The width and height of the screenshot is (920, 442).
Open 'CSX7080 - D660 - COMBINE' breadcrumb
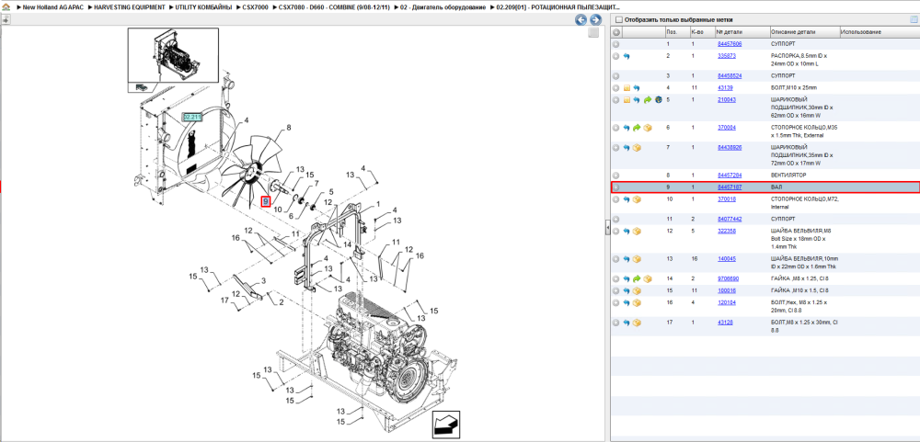pyautogui.click(x=335, y=7)
